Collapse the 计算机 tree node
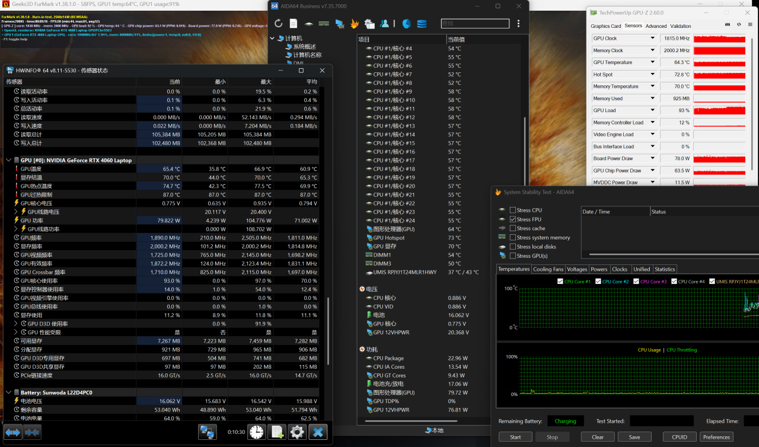Image resolution: width=759 pixels, height=447 pixels. [x=273, y=39]
